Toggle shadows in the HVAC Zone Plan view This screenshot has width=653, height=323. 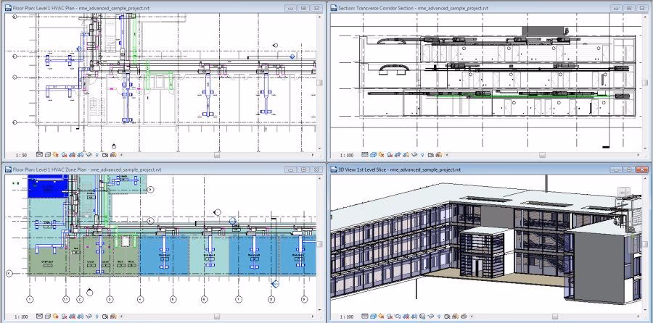pyautogui.click(x=64, y=316)
